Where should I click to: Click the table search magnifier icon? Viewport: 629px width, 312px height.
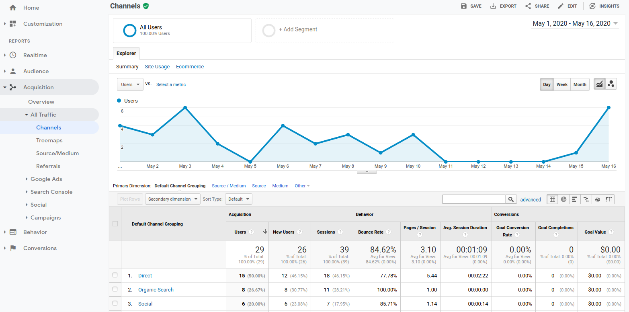tap(511, 199)
